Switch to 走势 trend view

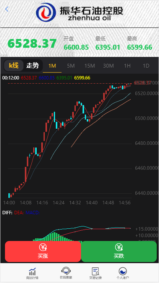(x=32, y=66)
